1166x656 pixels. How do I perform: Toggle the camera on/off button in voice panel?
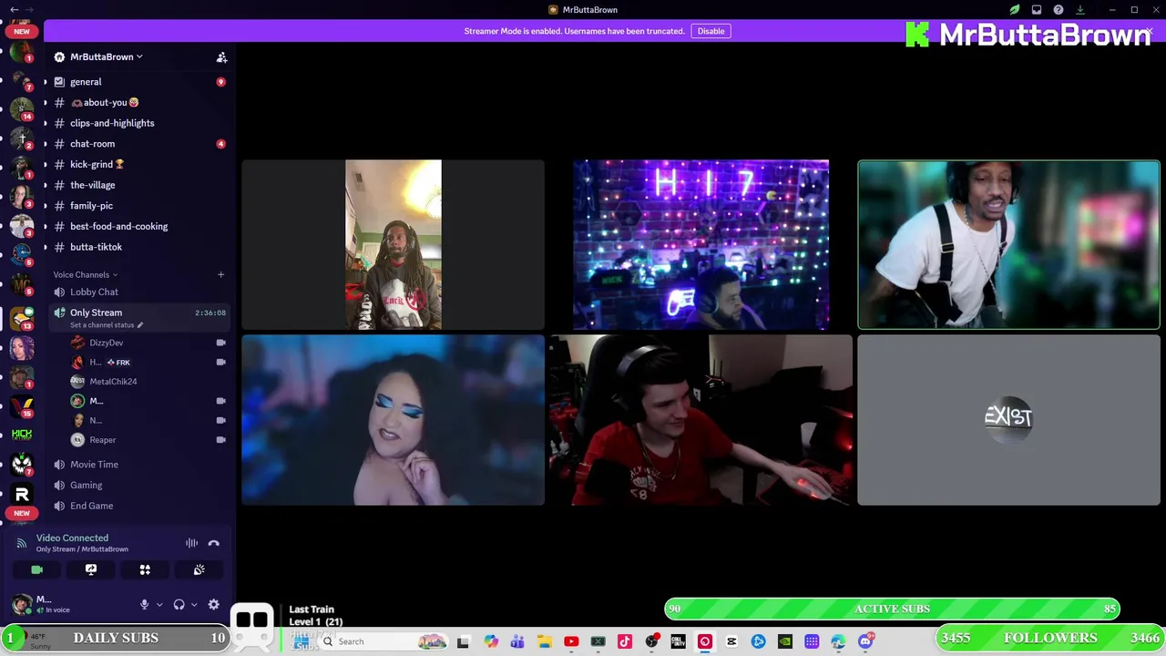tap(36, 569)
